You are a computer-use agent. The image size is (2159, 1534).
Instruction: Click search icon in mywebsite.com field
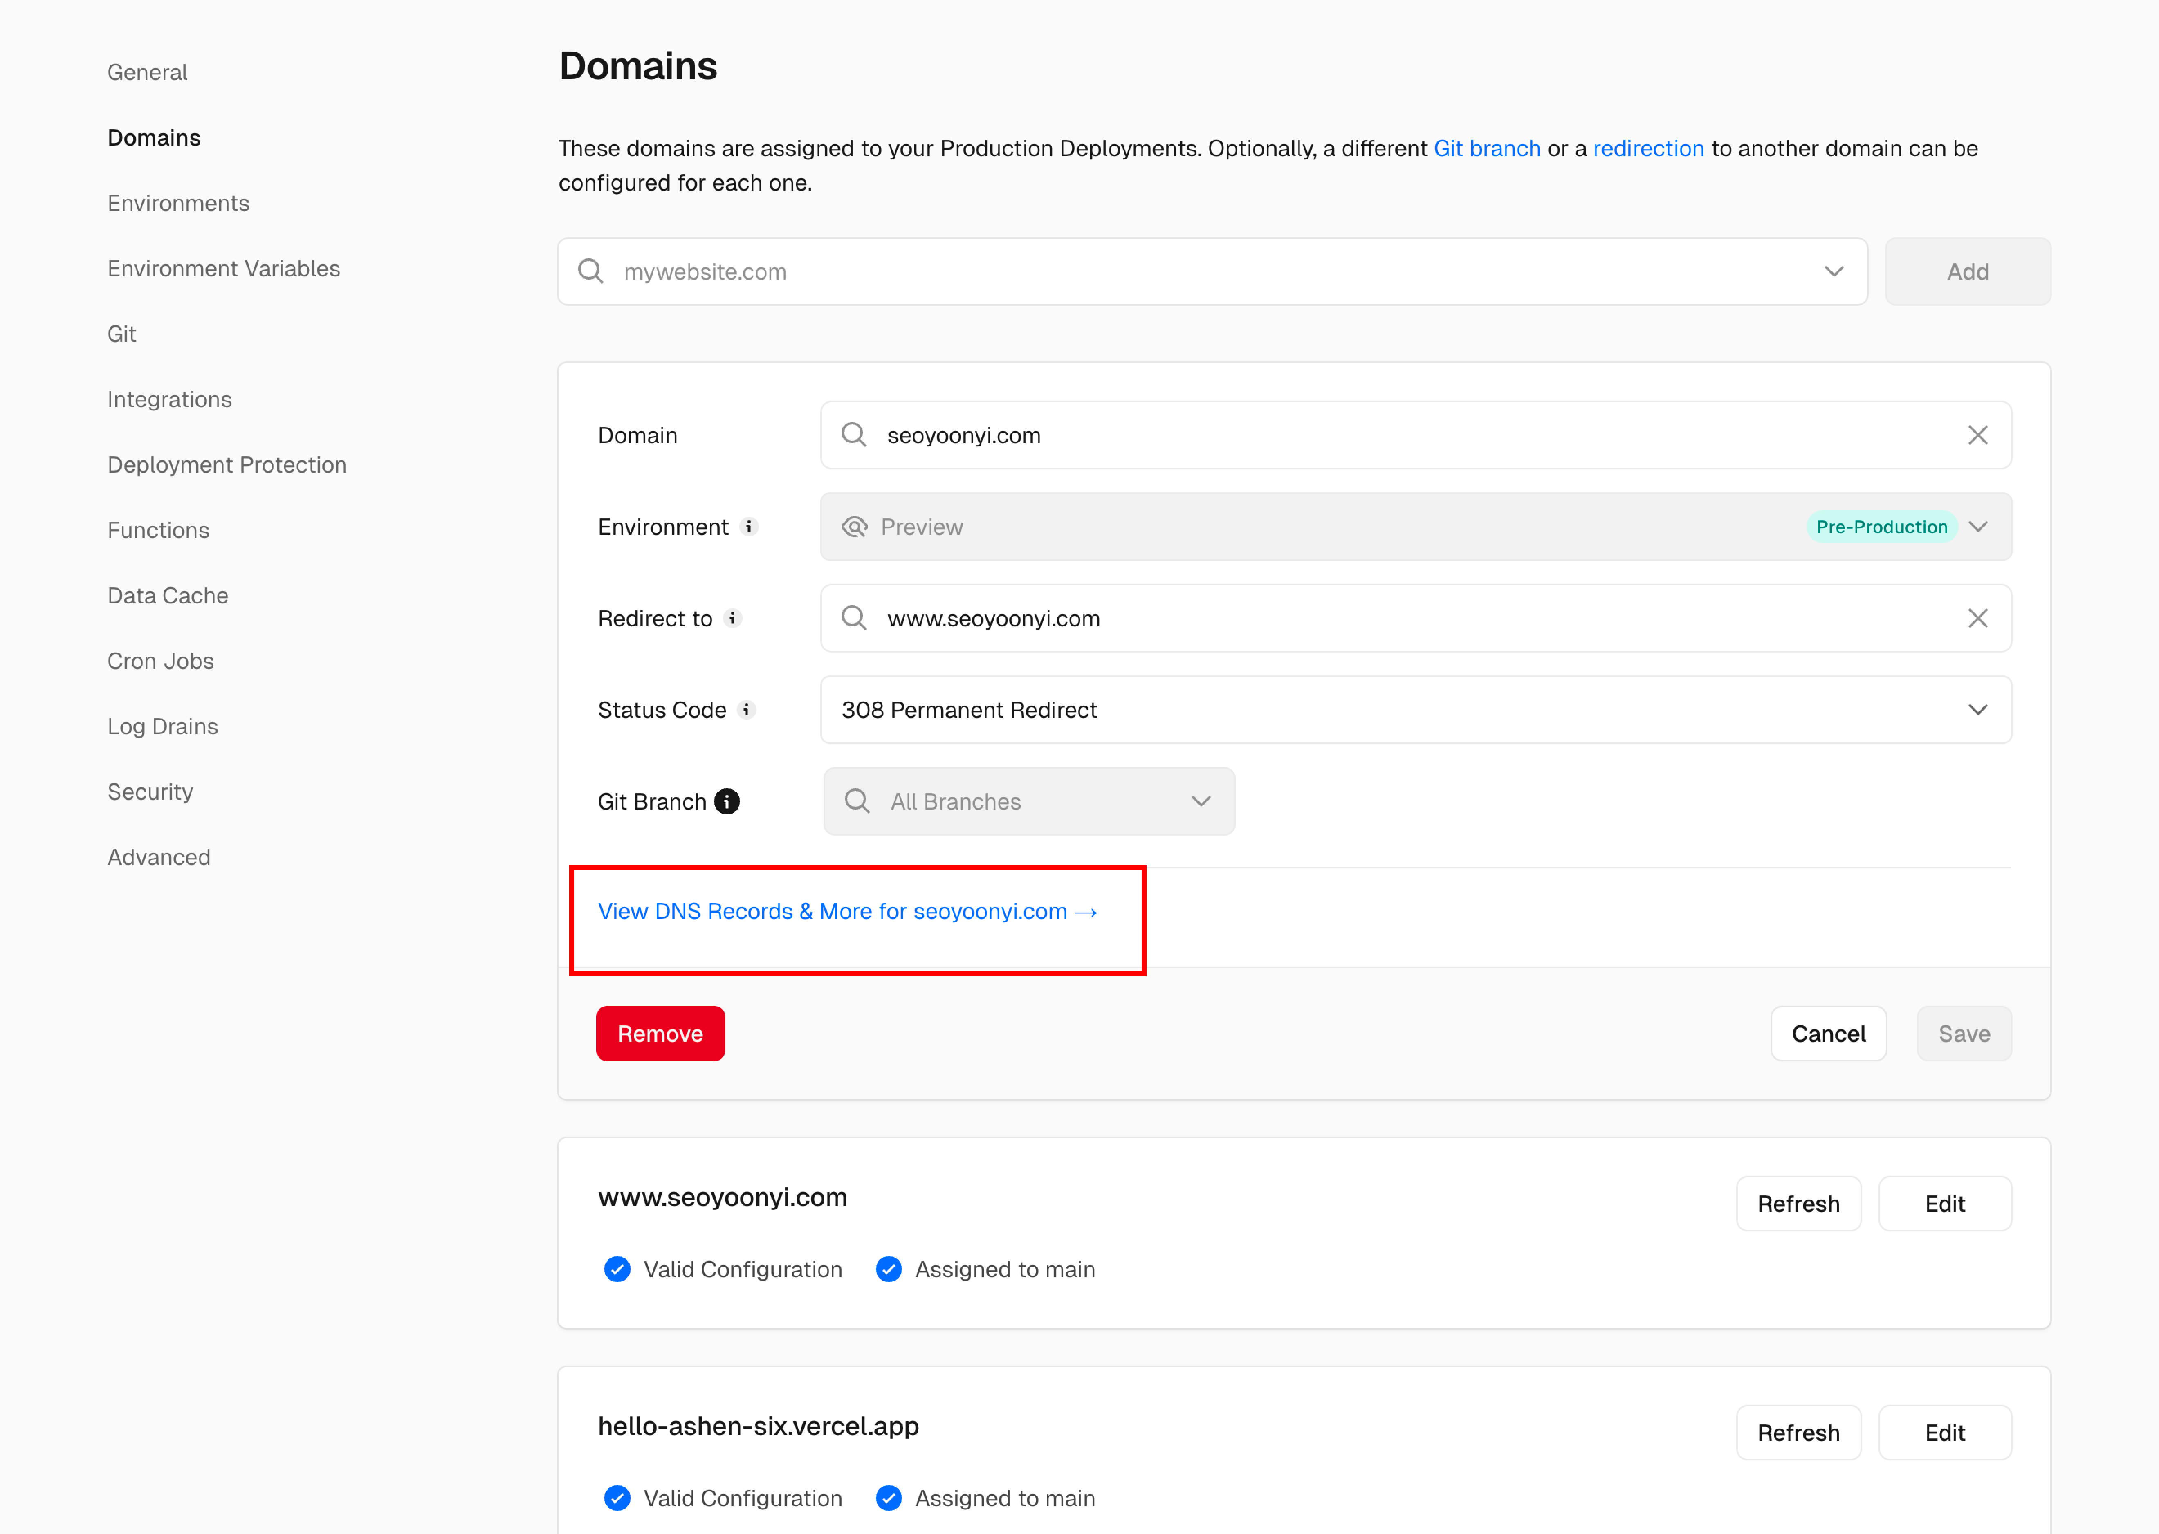pos(590,271)
